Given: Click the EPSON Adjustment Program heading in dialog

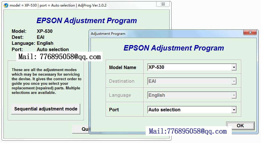Looking at the screenshot, I should pyautogui.click(x=174, y=48).
